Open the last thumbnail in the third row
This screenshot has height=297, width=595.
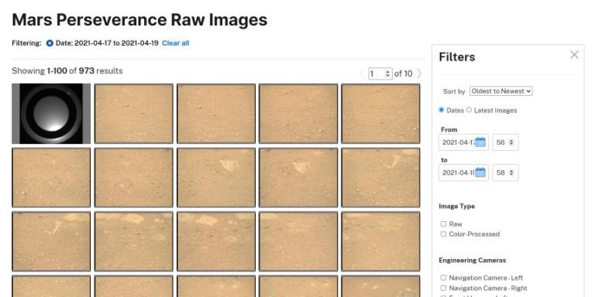380,241
